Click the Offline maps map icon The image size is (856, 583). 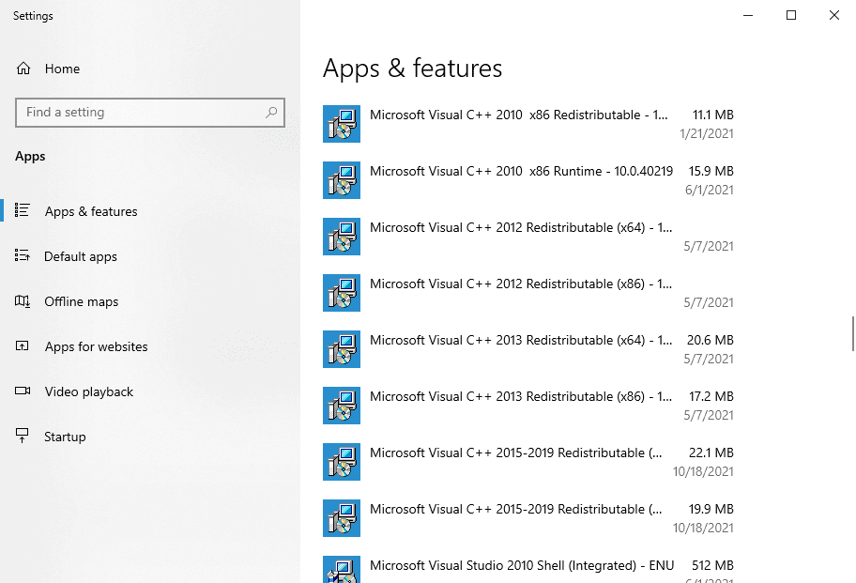coord(23,300)
